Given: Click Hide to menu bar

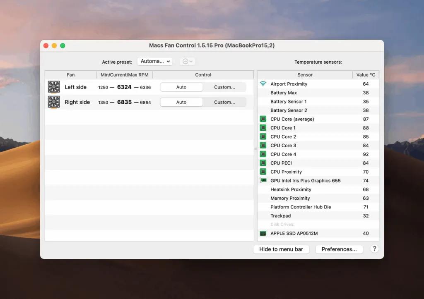Looking at the screenshot, I should pos(281,249).
